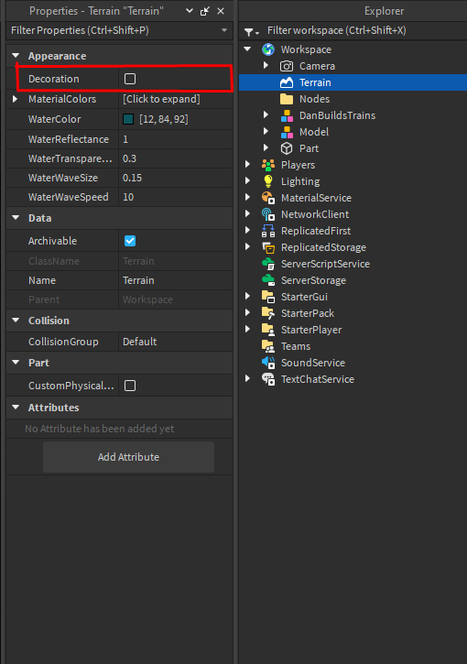Image resolution: width=467 pixels, height=664 pixels.
Task: Collapse the Appearance section
Action: pos(16,56)
